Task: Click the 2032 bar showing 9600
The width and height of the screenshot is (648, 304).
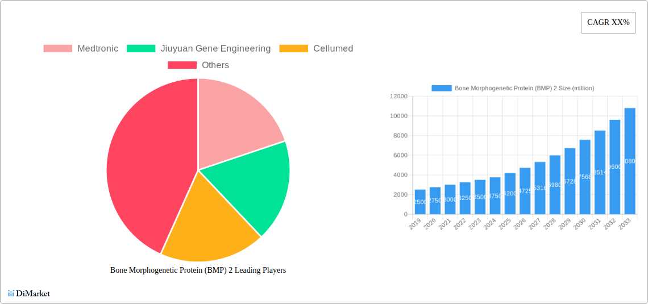Action: click(615, 166)
